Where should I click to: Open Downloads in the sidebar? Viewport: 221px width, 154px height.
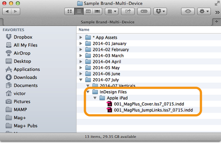pos(21,77)
